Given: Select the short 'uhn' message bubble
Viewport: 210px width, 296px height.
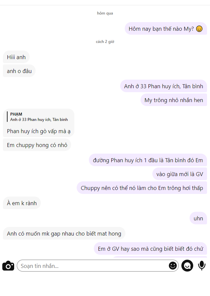Looking at the screenshot, I should click(x=198, y=218).
